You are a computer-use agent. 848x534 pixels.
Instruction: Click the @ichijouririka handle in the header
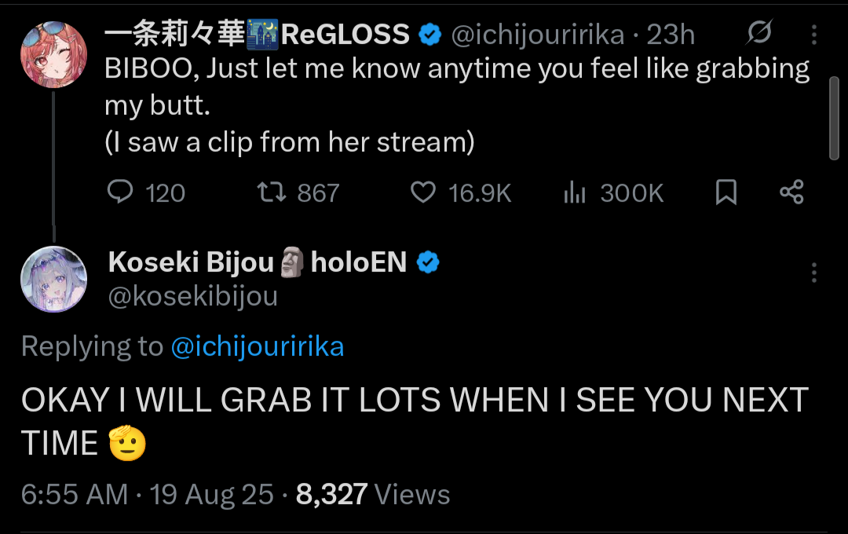pos(537,35)
